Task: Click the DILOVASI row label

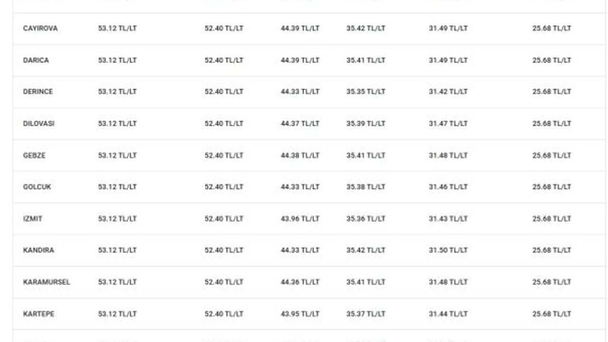Action: click(x=39, y=123)
